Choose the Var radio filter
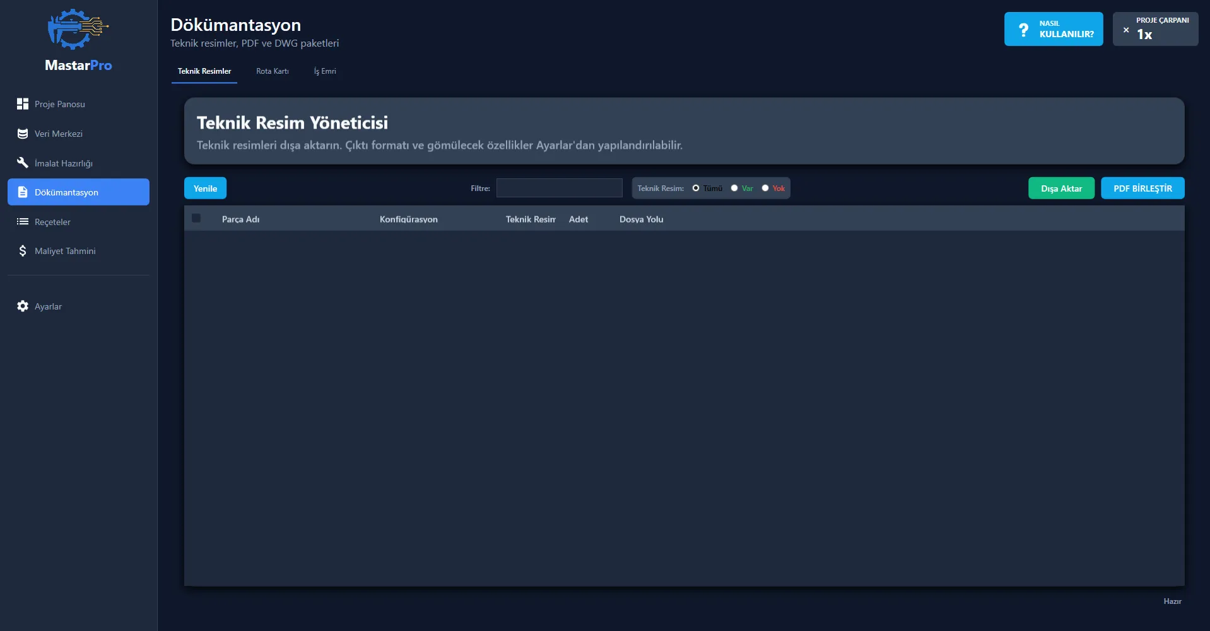 coord(734,188)
